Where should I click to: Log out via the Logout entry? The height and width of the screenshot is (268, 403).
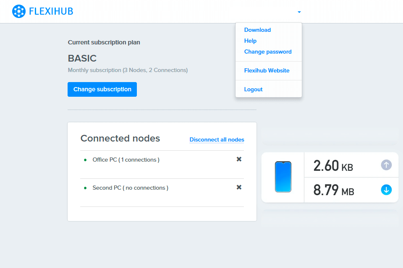click(253, 89)
